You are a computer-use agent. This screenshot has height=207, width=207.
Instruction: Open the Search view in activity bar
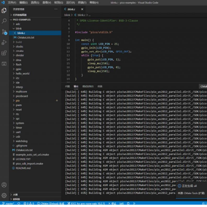(4, 21)
